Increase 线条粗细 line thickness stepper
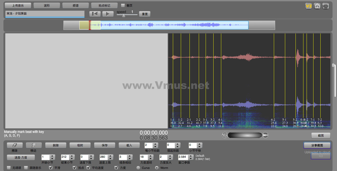Image resolution: width=337 pixels, height=171 pixels. pyautogui.click(x=130, y=155)
